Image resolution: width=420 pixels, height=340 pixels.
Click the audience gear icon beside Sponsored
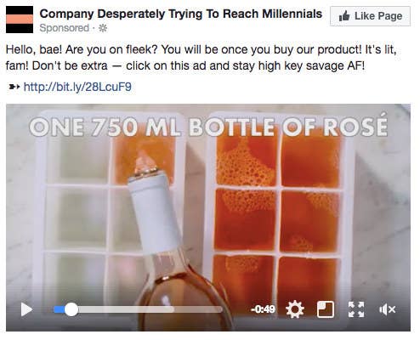(x=103, y=28)
